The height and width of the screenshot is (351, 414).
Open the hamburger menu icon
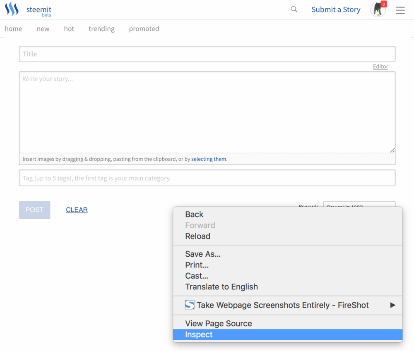(400, 10)
